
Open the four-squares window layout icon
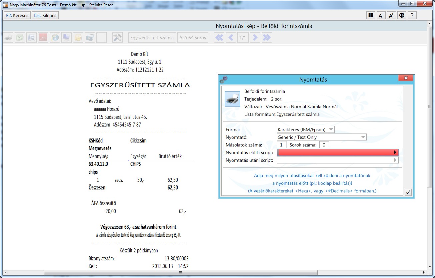coord(370,15)
